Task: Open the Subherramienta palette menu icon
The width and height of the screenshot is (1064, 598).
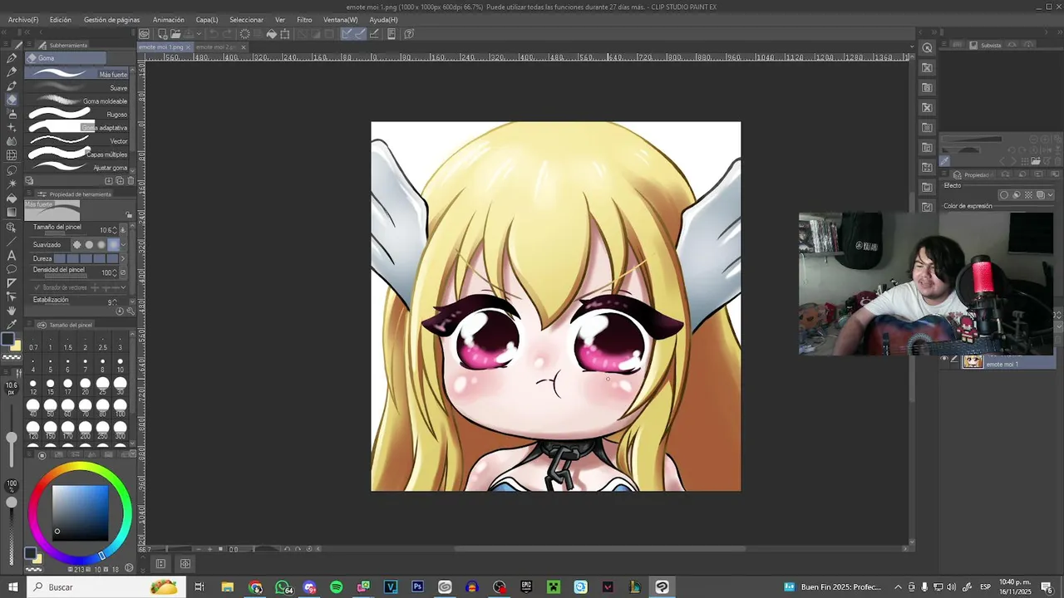Action: (29, 45)
